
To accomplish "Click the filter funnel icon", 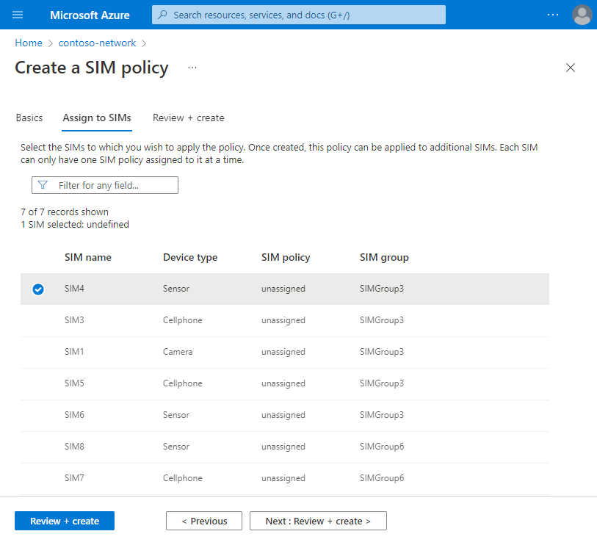I will 43,185.
